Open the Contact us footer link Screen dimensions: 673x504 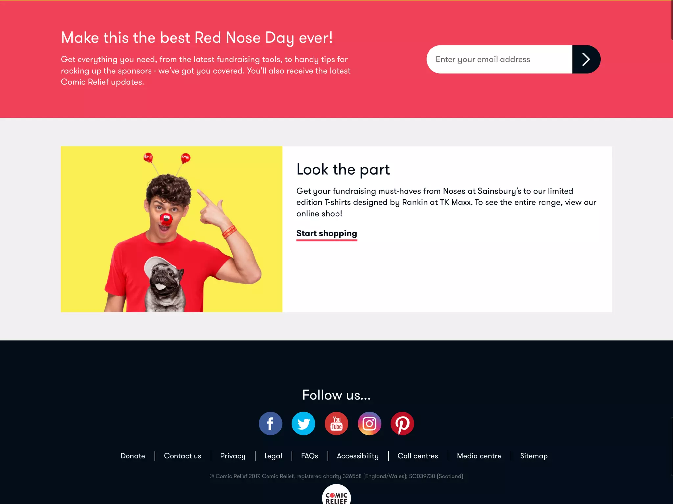pyautogui.click(x=182, y=456)
